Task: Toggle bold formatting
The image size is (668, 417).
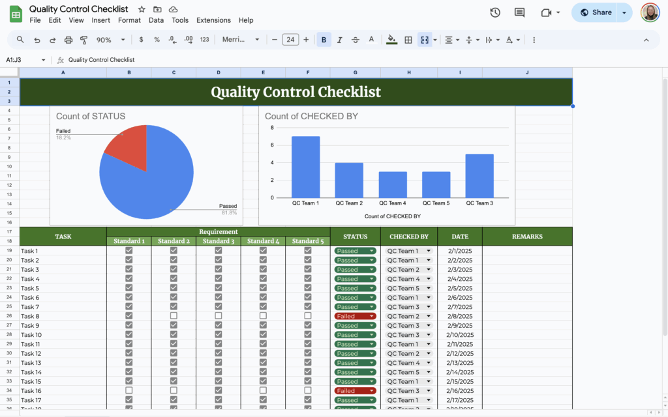Action: point(324,40)
